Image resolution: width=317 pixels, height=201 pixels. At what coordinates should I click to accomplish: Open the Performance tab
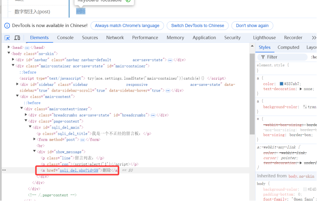[x=145, y=38]
